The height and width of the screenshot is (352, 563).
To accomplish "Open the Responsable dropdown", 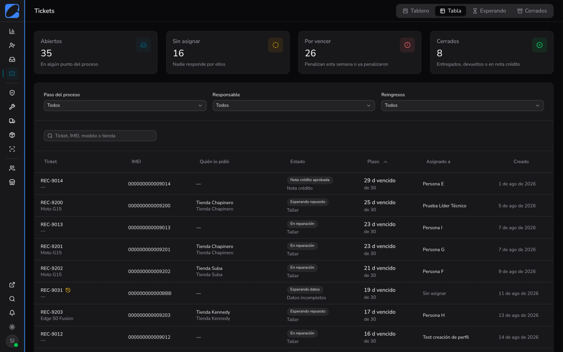I will tap(293, 106).
